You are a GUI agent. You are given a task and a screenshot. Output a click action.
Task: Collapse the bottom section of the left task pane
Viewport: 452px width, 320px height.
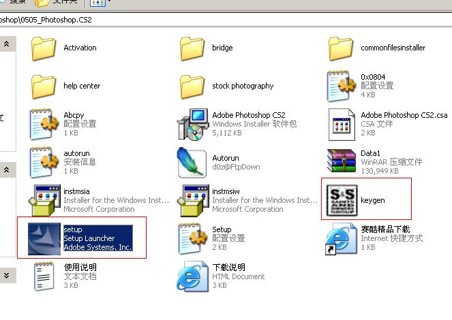6,275
